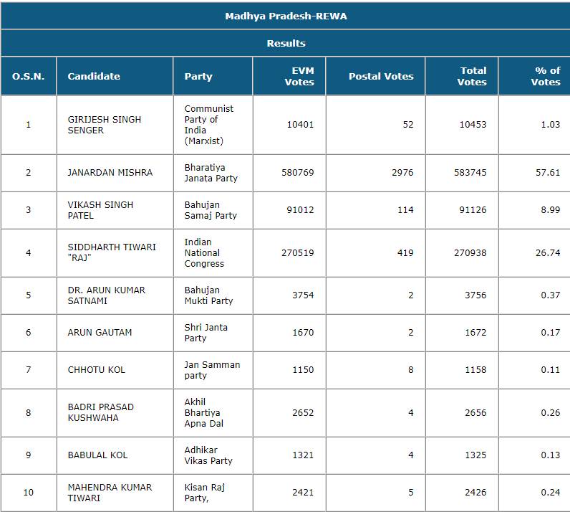Select candidate Girijesh Singh Senger
The image size is (570, 512).
click(105, 125)
